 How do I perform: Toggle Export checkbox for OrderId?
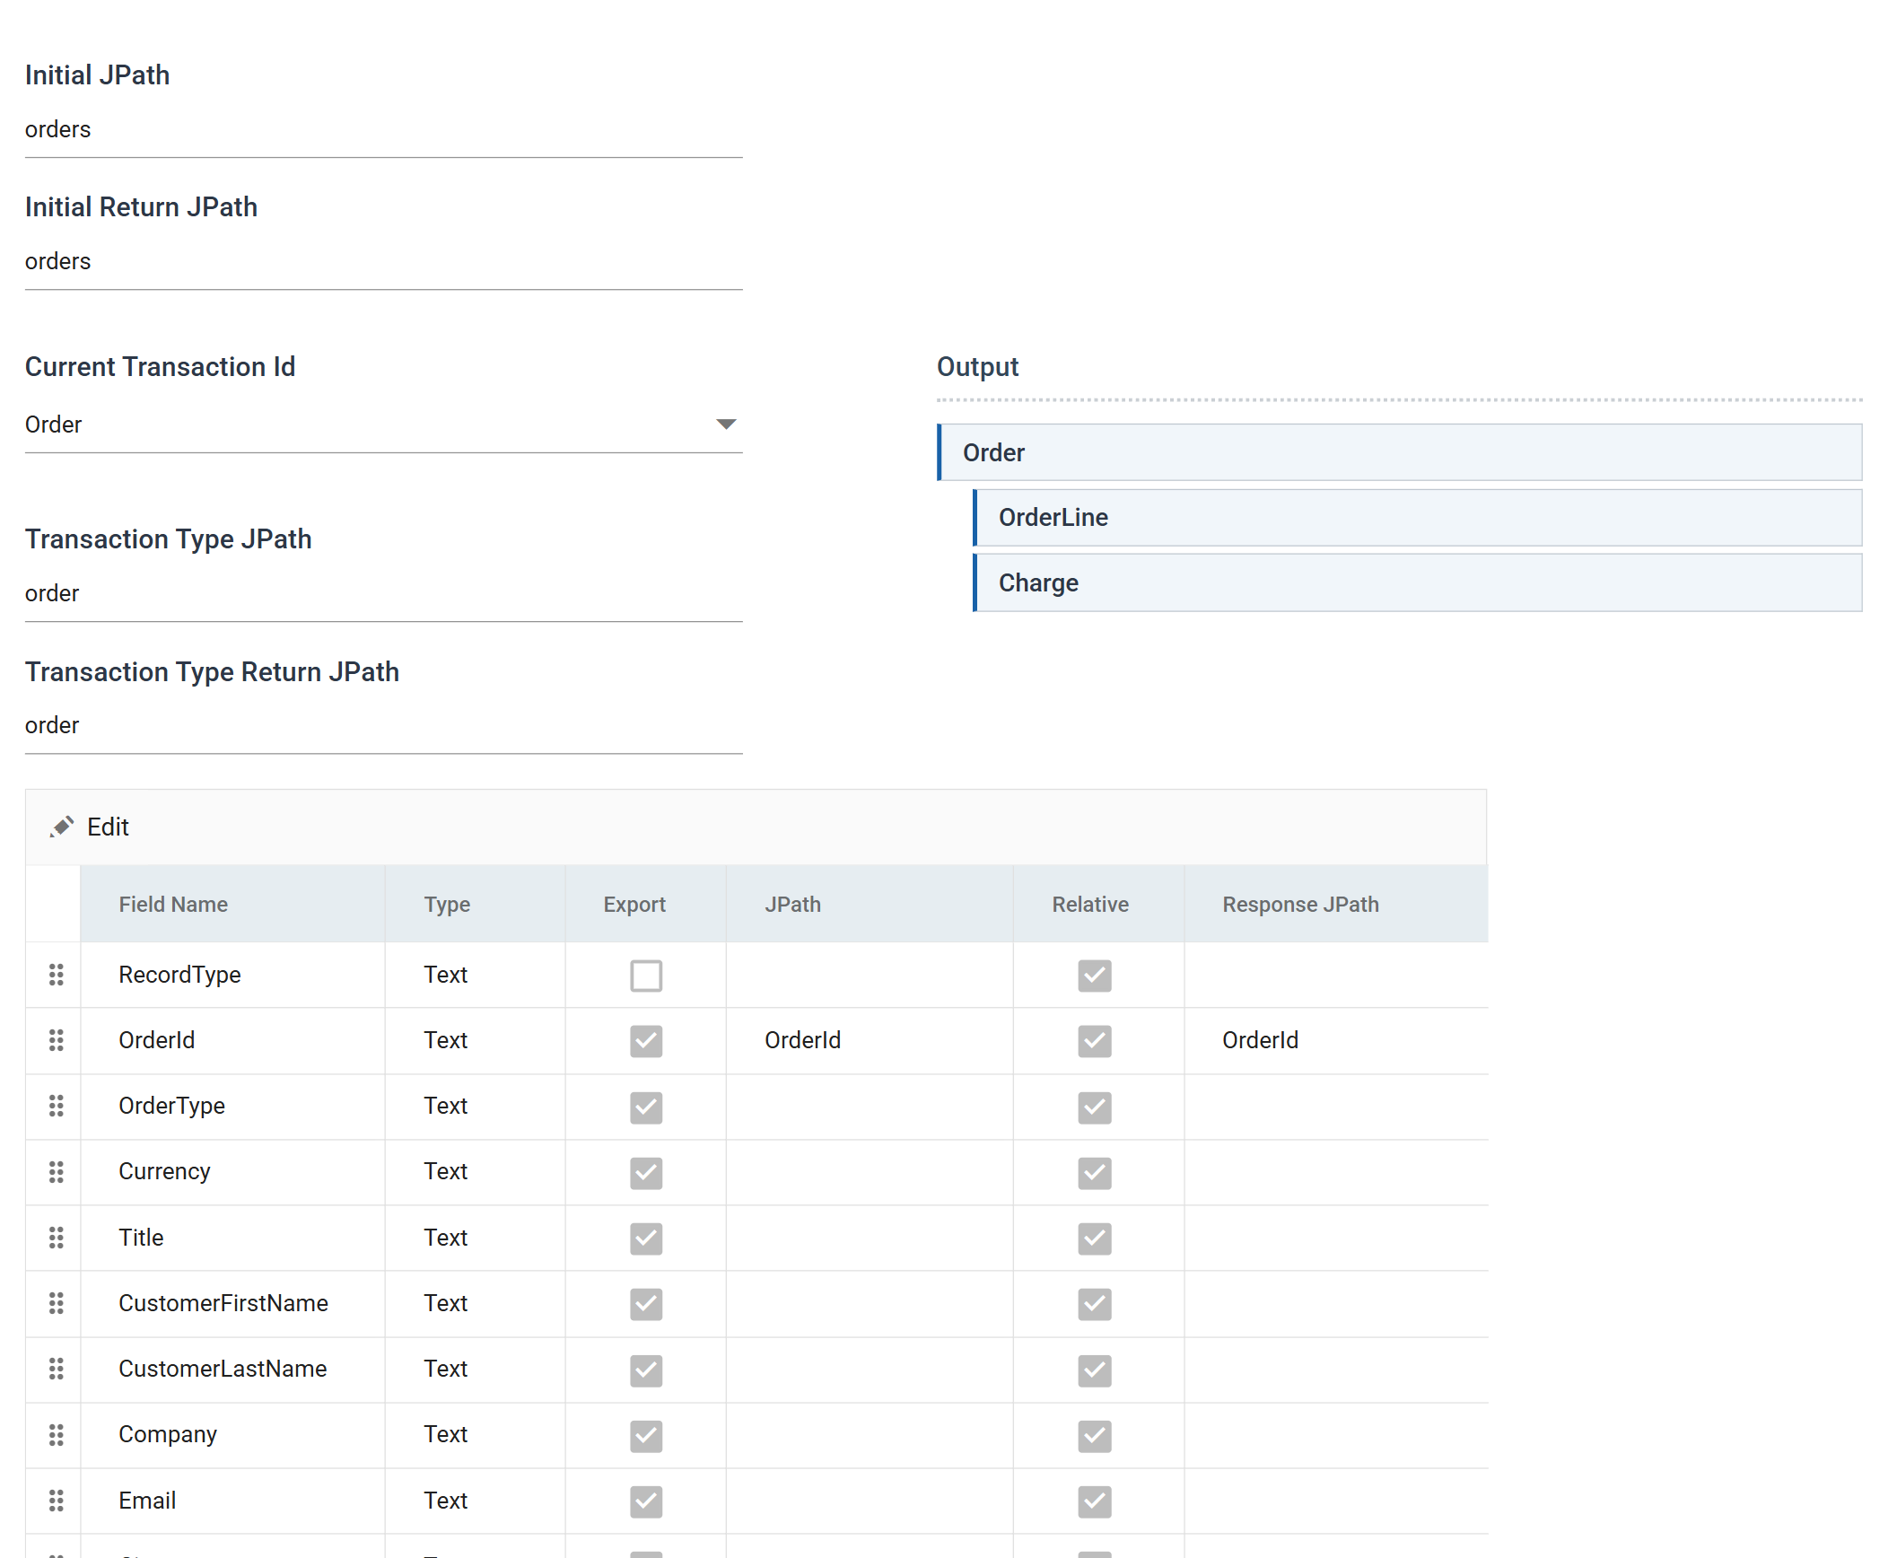tap(646, 1041)
